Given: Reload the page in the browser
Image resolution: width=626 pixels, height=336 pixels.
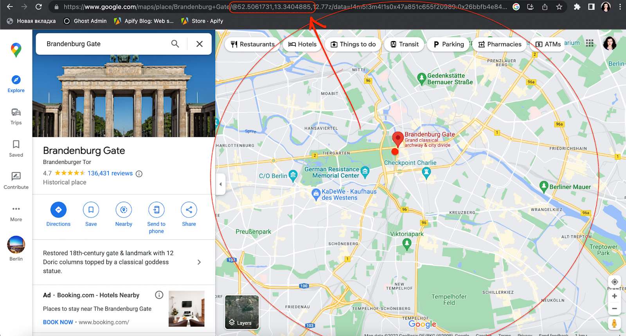Looking at the screenshot, I should [38, 7].
